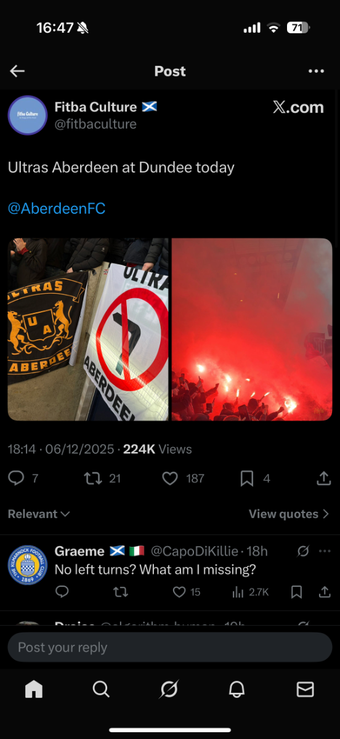This screenshot has height=739, width=340.
Task: Open more options on Graeme's reply
Action: coord(325,551)
